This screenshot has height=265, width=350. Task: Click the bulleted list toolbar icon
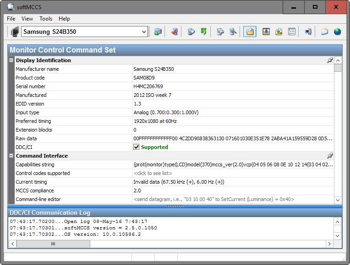tap(292, 32)
